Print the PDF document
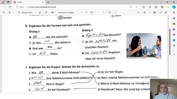177x99 pixels. click(145, 12)
